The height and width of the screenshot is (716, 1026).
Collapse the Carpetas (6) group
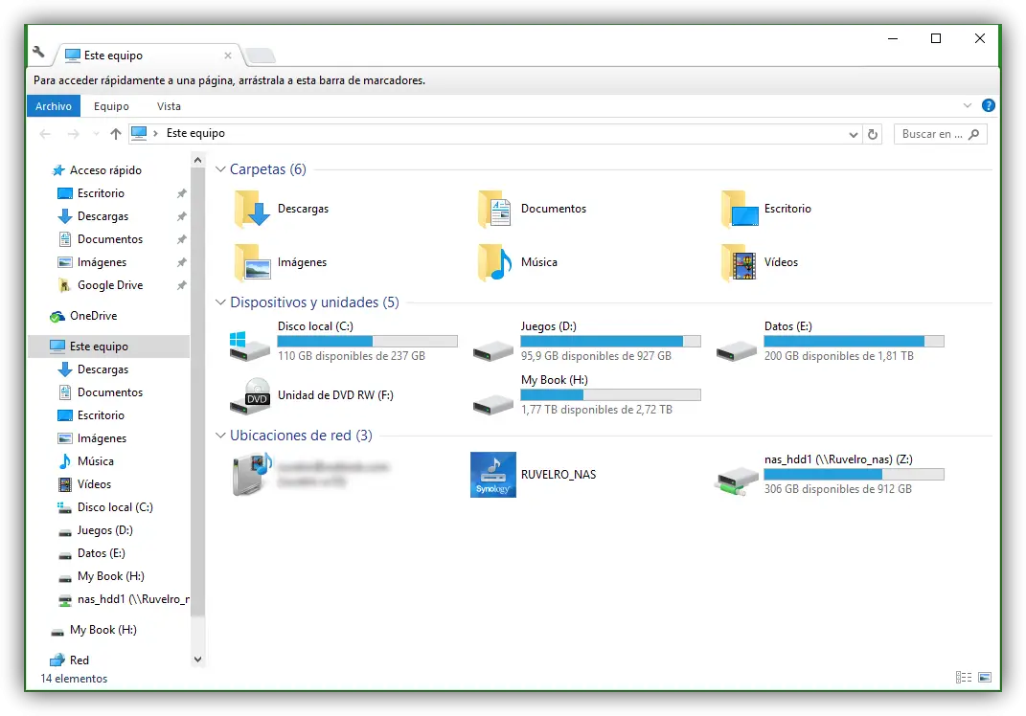point(220,169)
